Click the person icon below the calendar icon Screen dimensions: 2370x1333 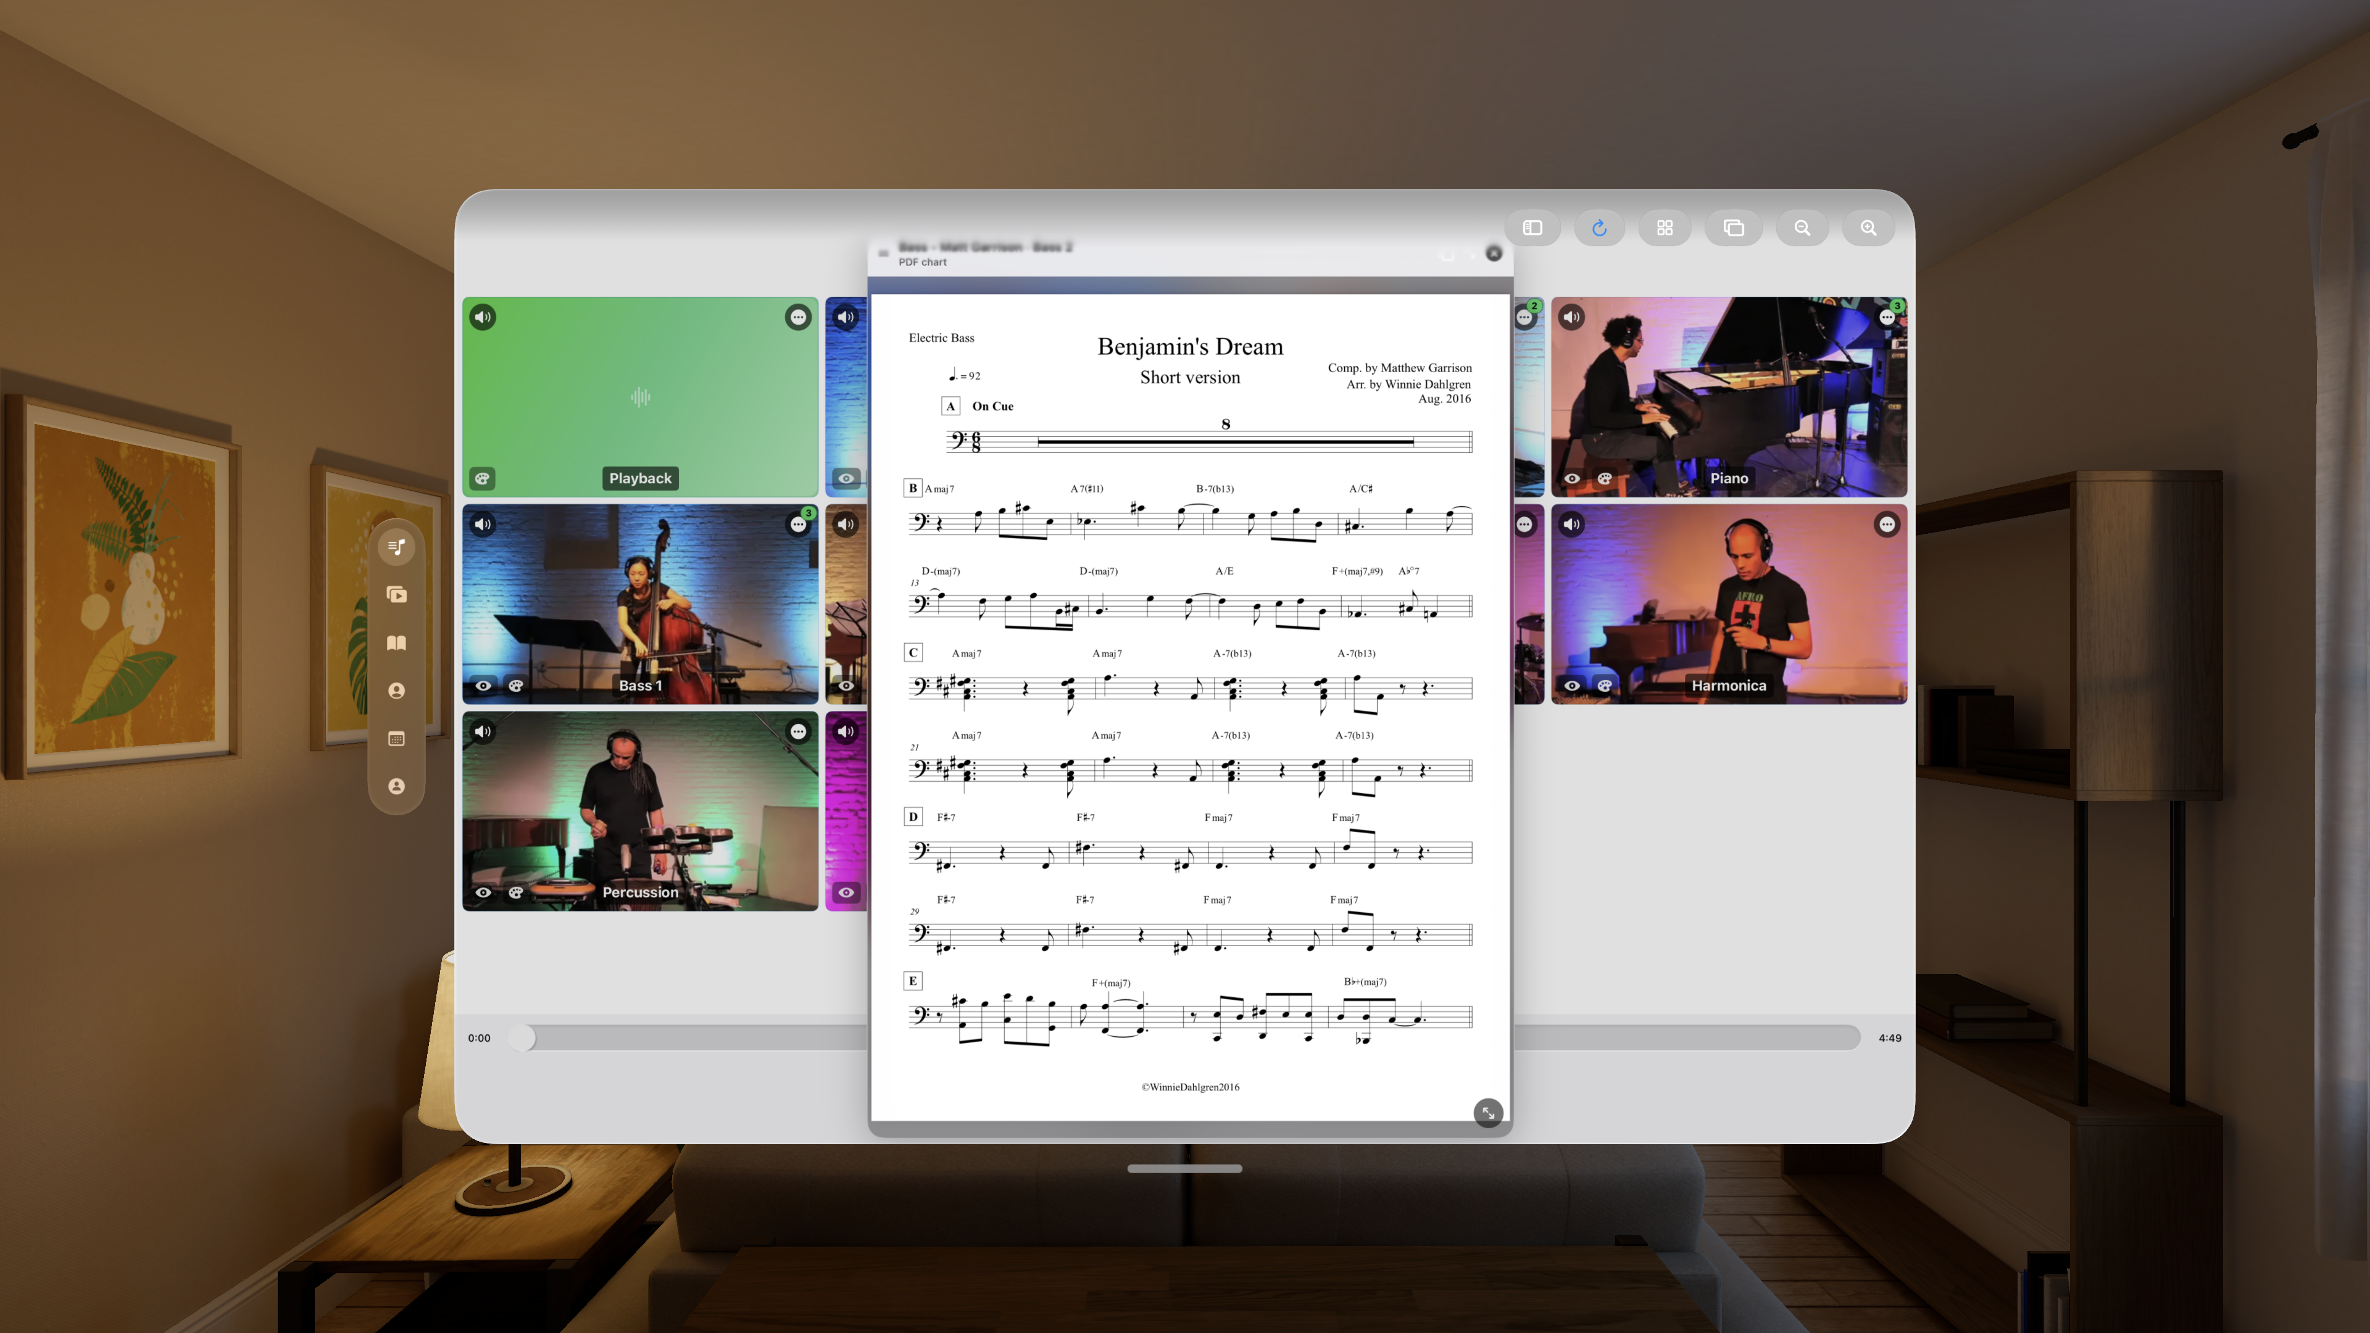point(396,787)
